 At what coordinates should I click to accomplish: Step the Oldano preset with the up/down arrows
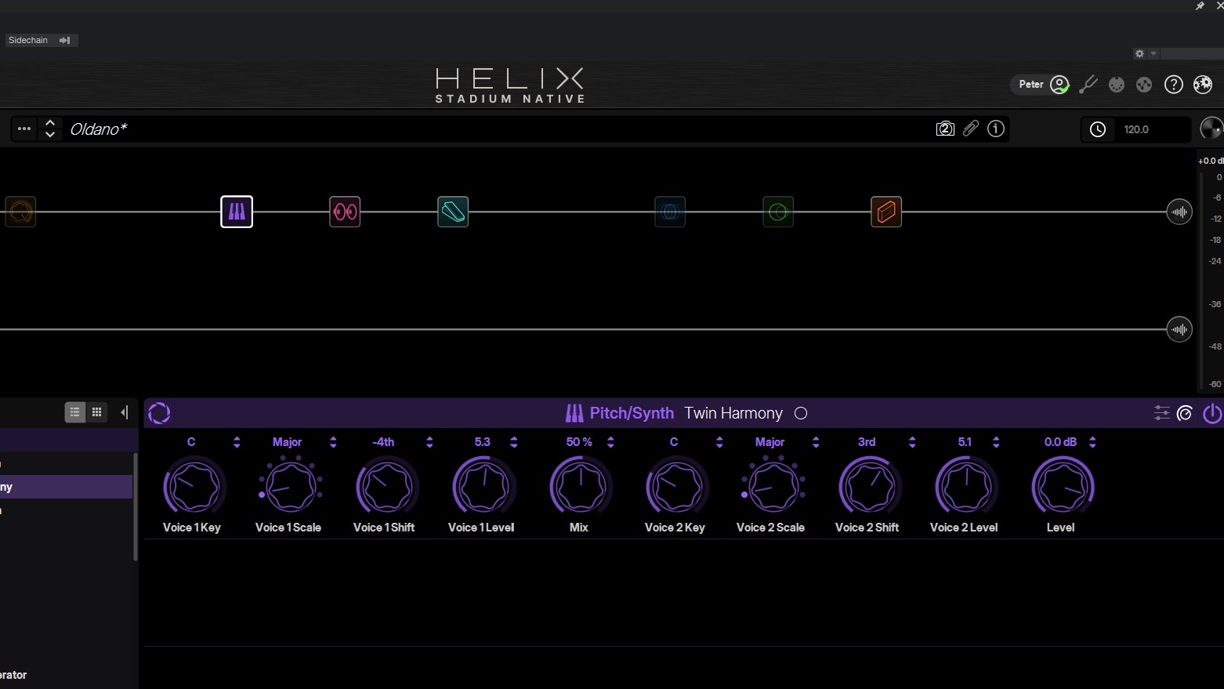[x=50, y=129]
